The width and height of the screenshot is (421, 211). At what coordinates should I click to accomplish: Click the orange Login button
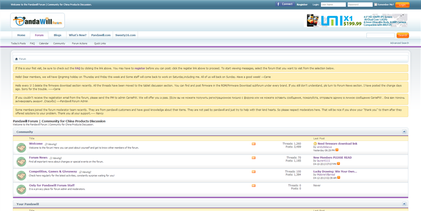coord(402,5)
